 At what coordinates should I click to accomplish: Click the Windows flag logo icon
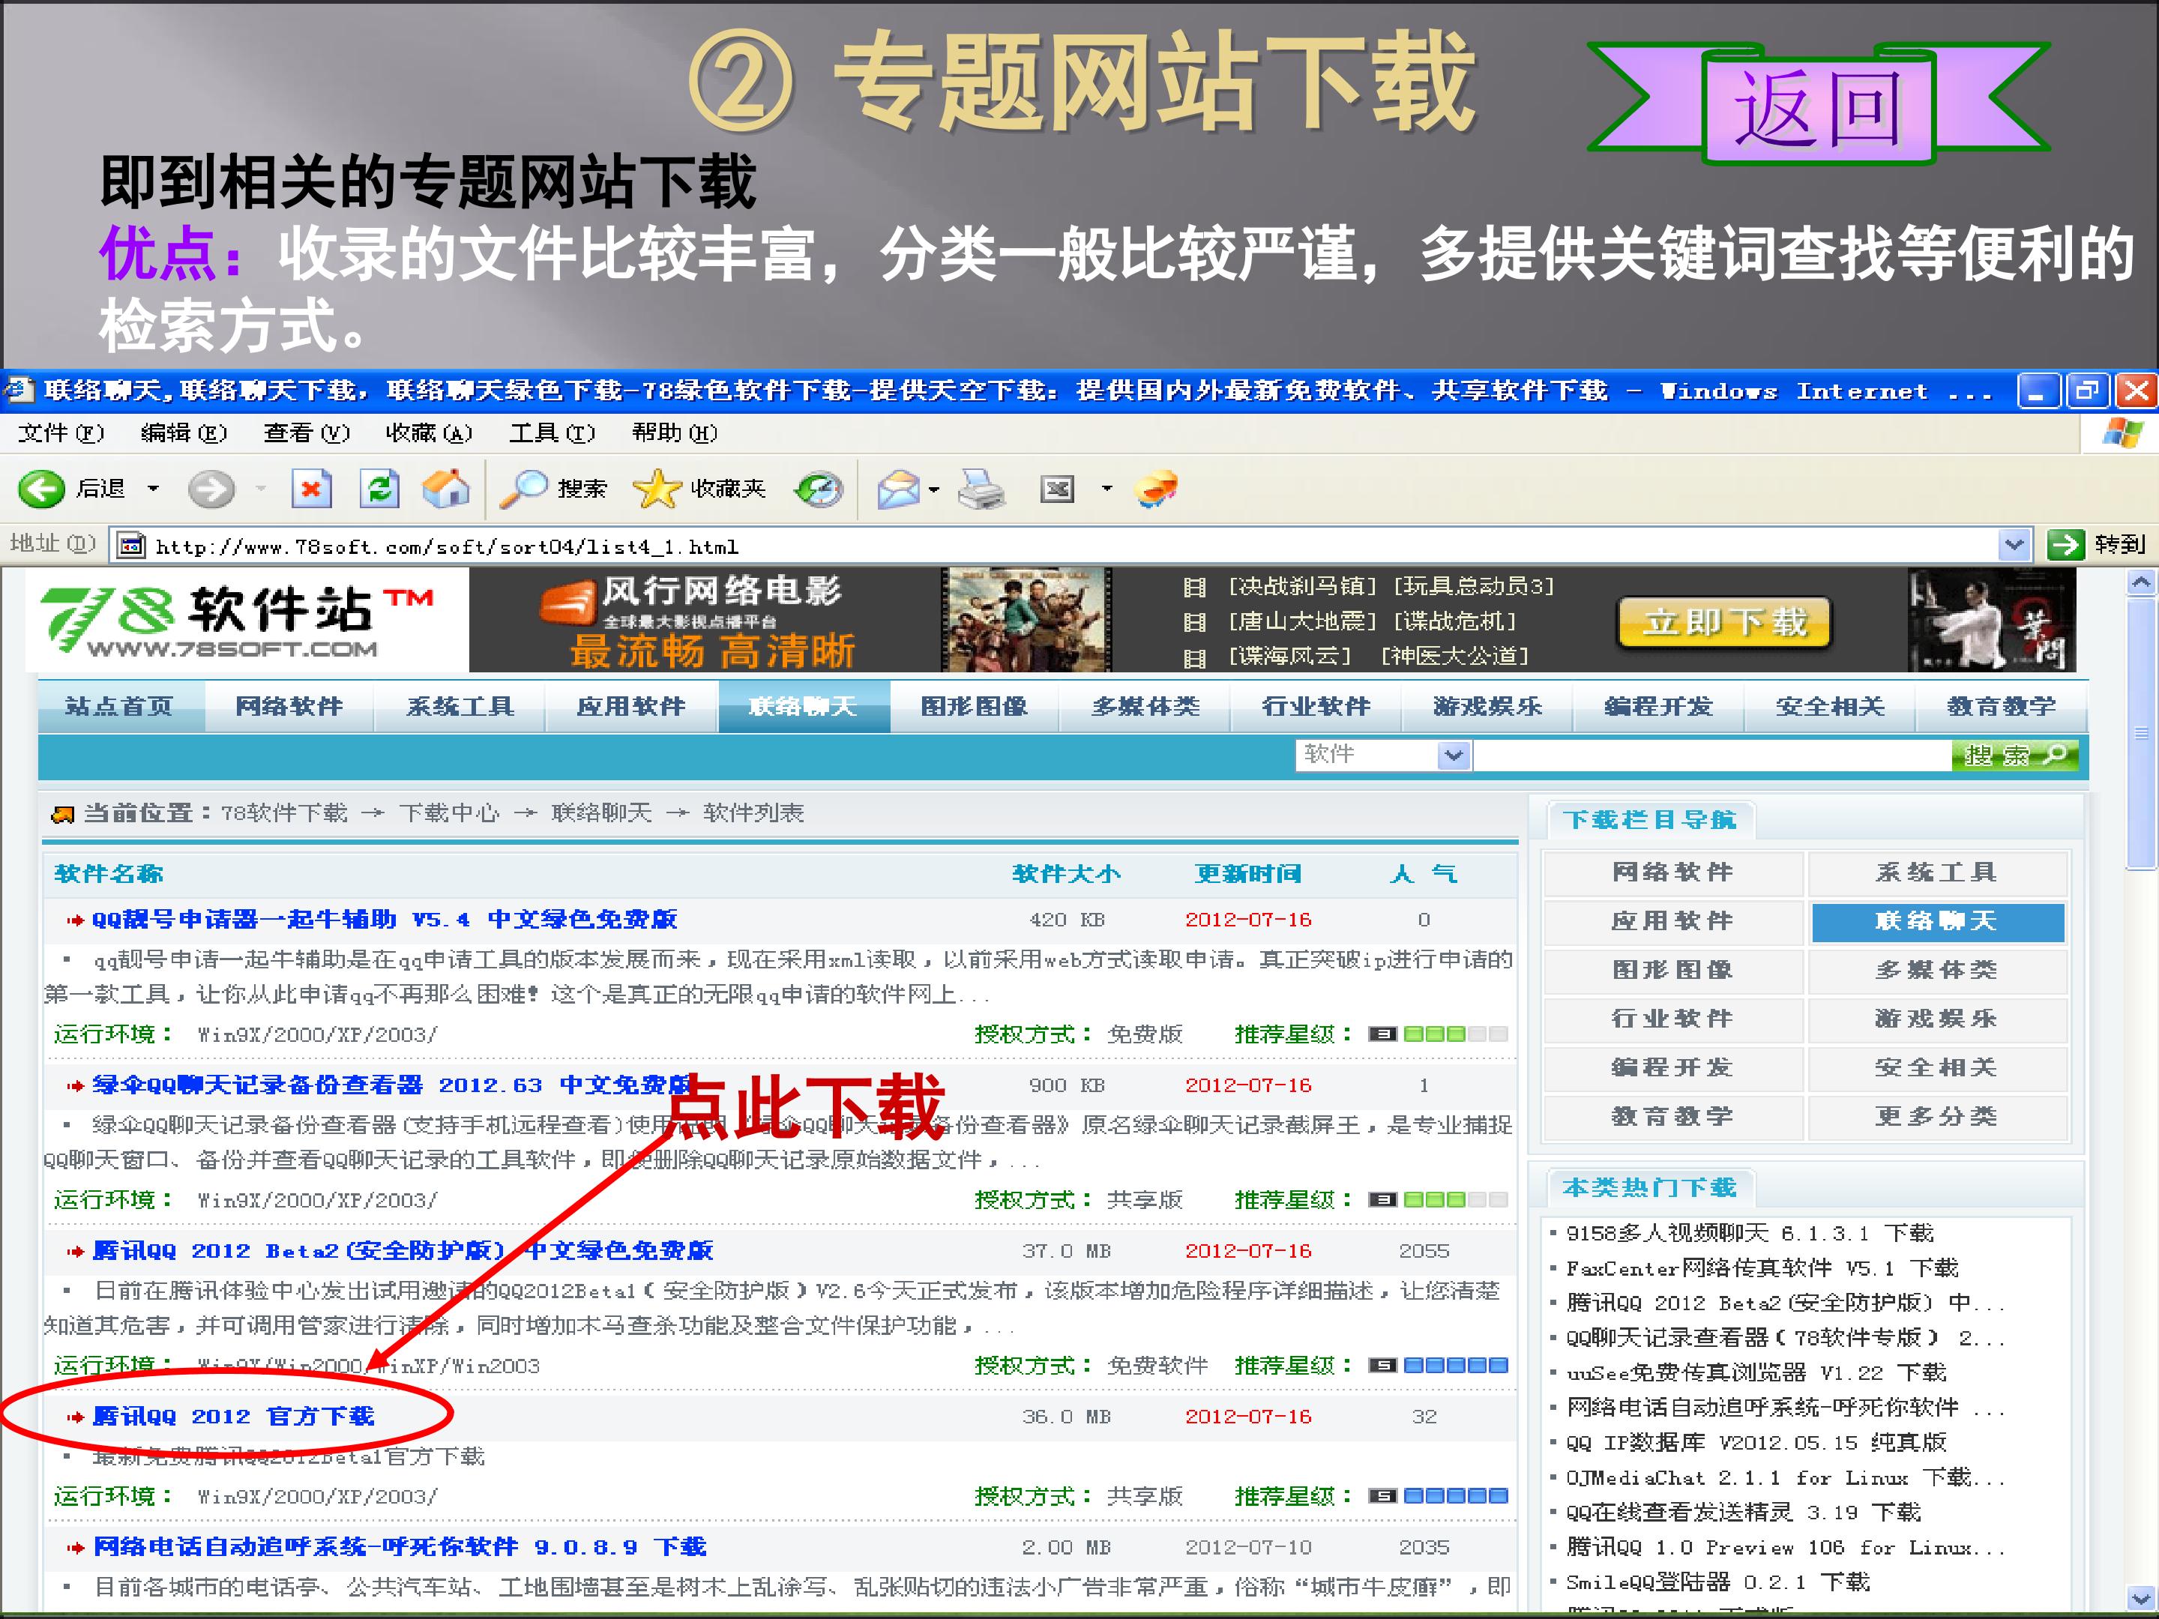[2122, 432]
